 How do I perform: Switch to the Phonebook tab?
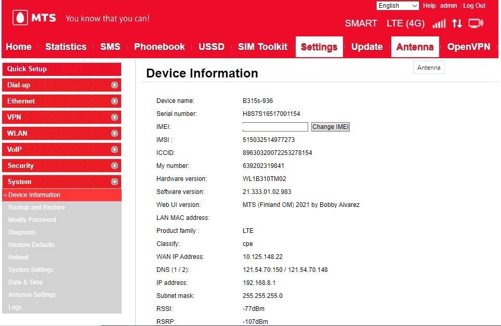[160, 47]
